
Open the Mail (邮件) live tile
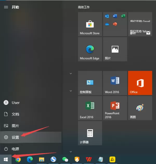[x=140, y=24]
